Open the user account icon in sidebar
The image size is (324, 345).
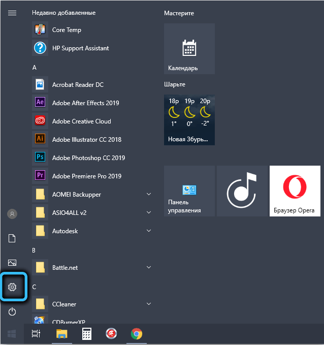coord(12,214)
